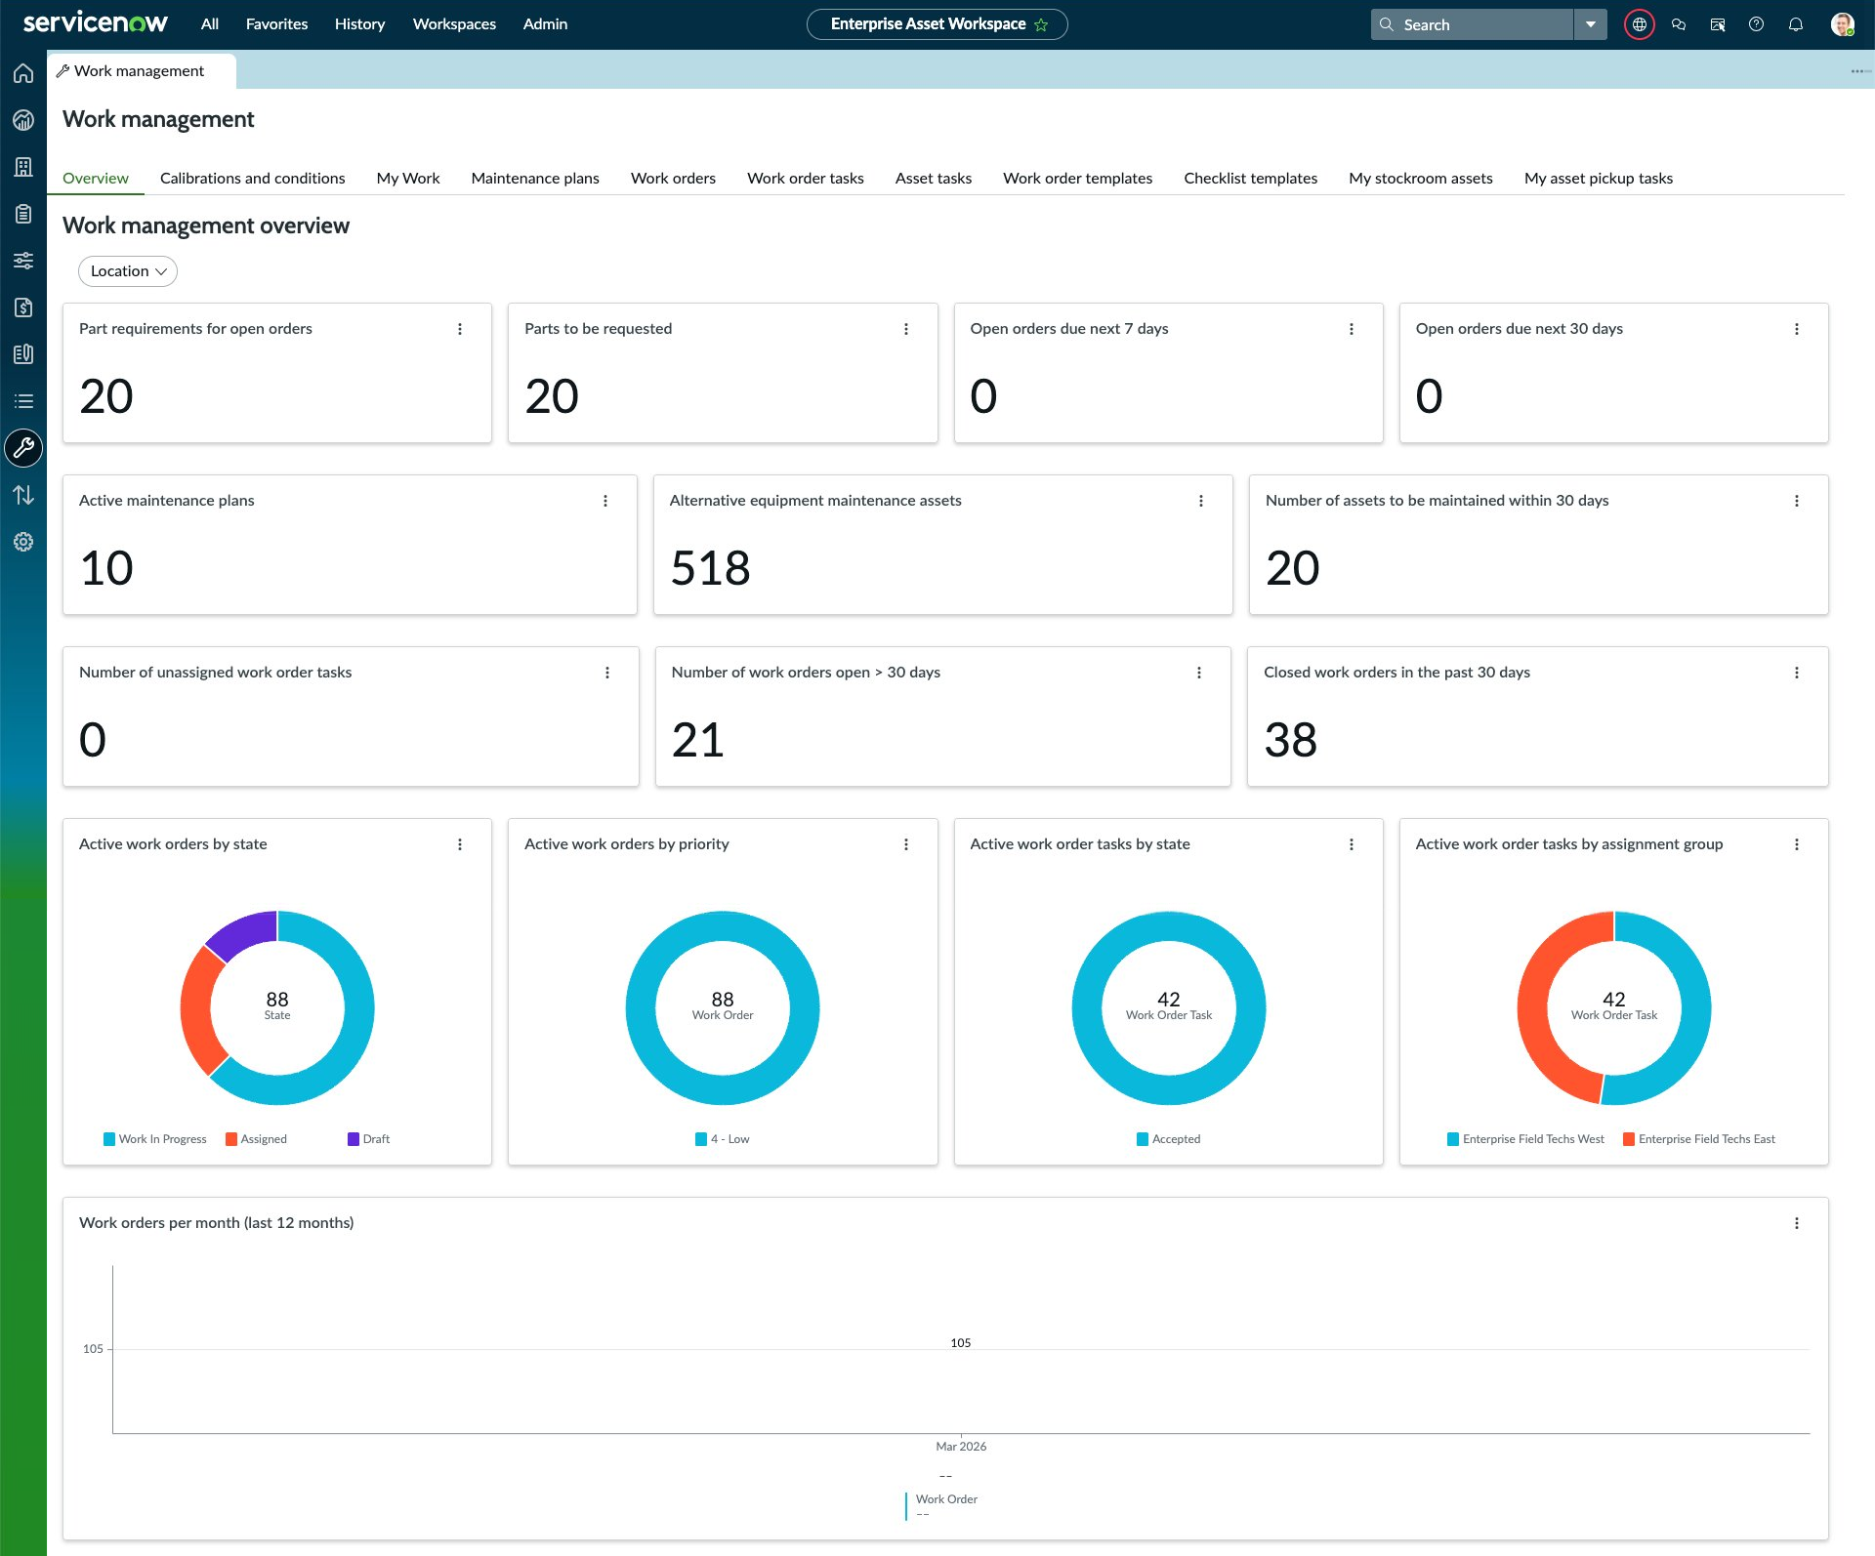Click the tab bar overflow ellipsis

(1860, 71)
